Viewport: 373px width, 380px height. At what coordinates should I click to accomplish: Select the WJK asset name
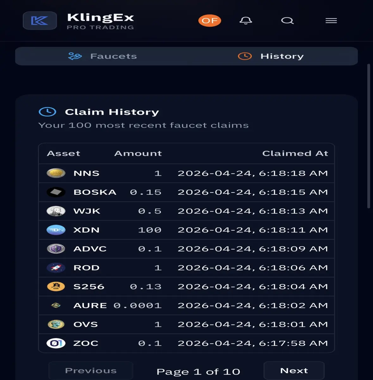(x=87, y=211)
